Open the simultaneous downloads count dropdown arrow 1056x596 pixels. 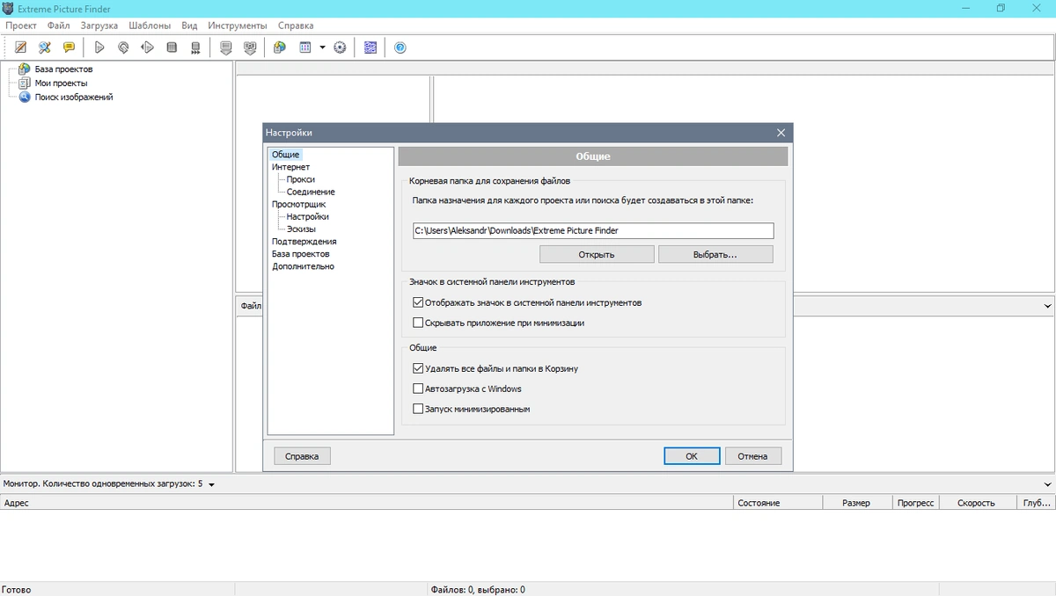pyautogui.click(x=212, y=484)
